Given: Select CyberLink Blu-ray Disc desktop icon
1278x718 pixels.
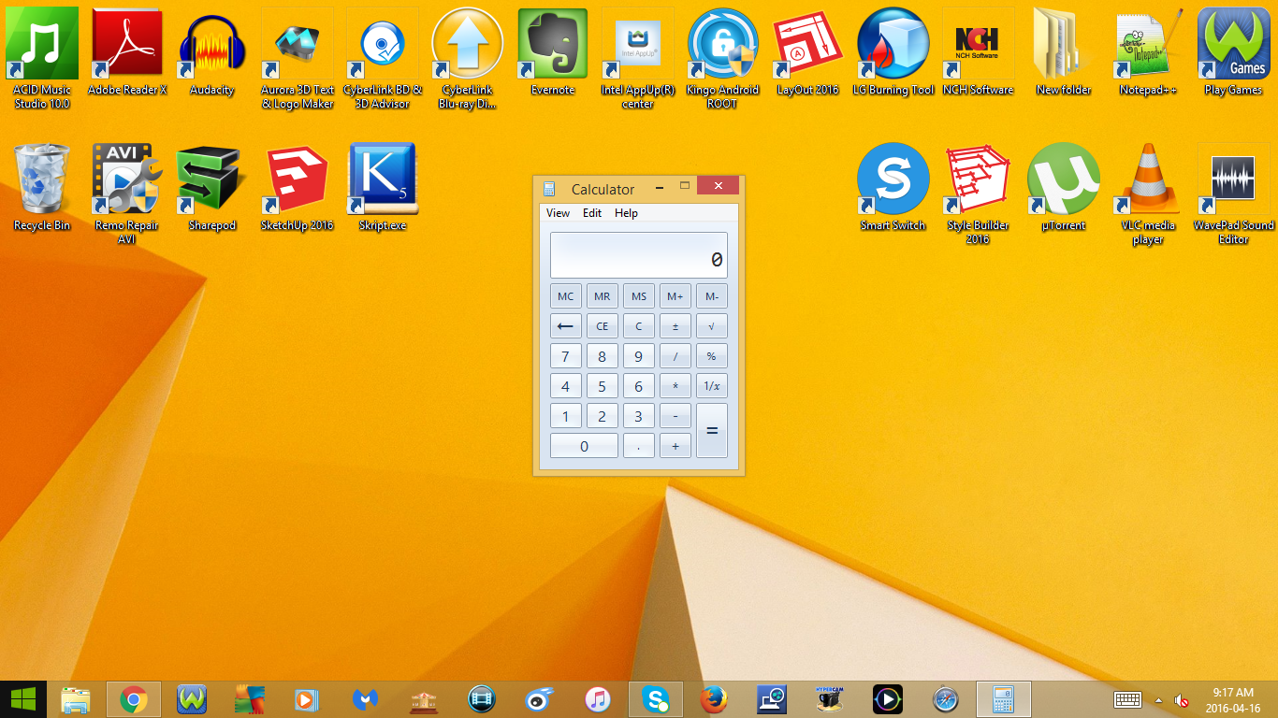Looking at the screenshot, I should [468, 58].
